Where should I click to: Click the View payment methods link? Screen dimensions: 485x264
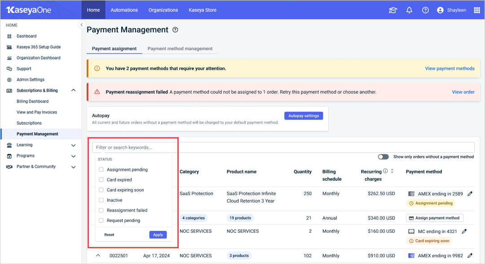[x=450, y=69]
